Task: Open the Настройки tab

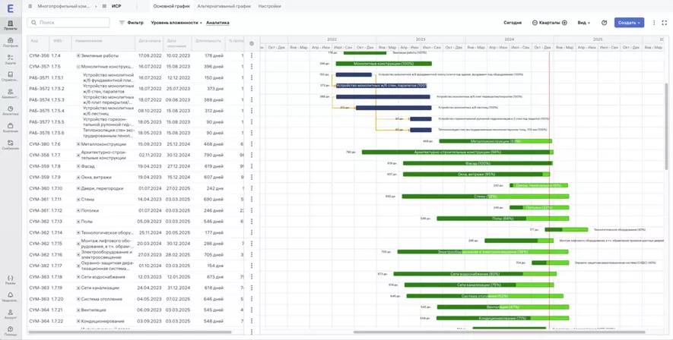Action: [x=269, y=6]
